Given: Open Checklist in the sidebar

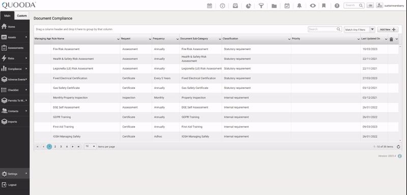Looking at the screenshot, I should click(x=15, y=90).
